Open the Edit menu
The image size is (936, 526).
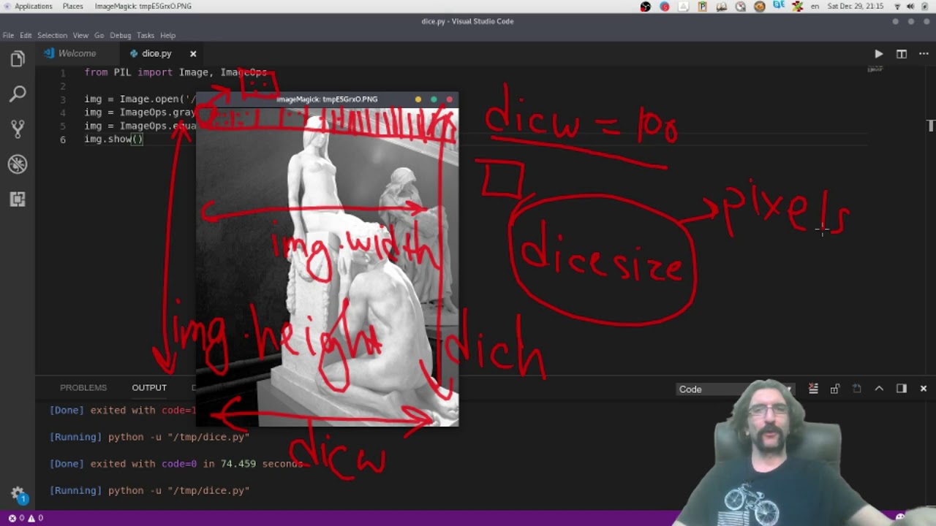click(26, 35)
